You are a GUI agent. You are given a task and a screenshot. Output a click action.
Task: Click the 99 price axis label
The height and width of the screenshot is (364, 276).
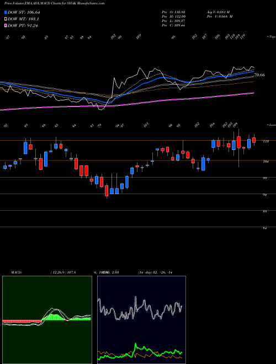[x=265, y=178]
